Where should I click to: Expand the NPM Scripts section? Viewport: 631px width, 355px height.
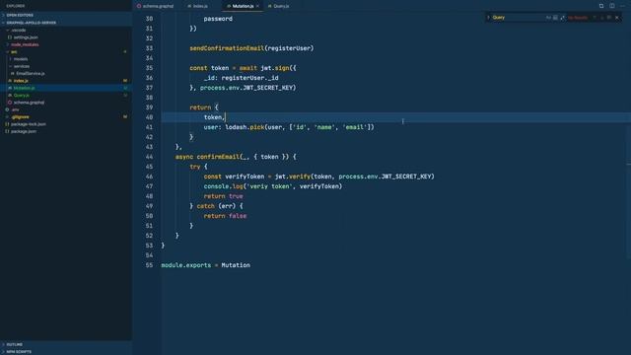pyautogui.click(x=66, y=352)
